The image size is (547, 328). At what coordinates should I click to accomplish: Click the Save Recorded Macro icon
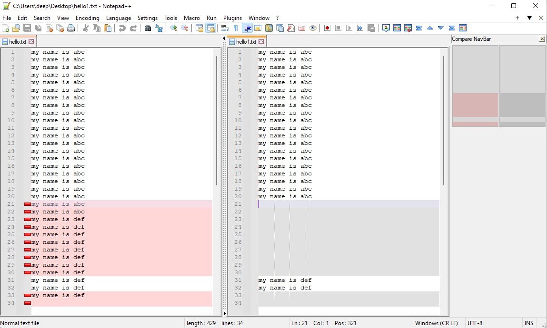tap(371, 28)
